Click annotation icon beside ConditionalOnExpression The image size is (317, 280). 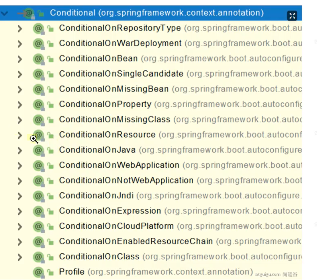(x=39, y=211)
